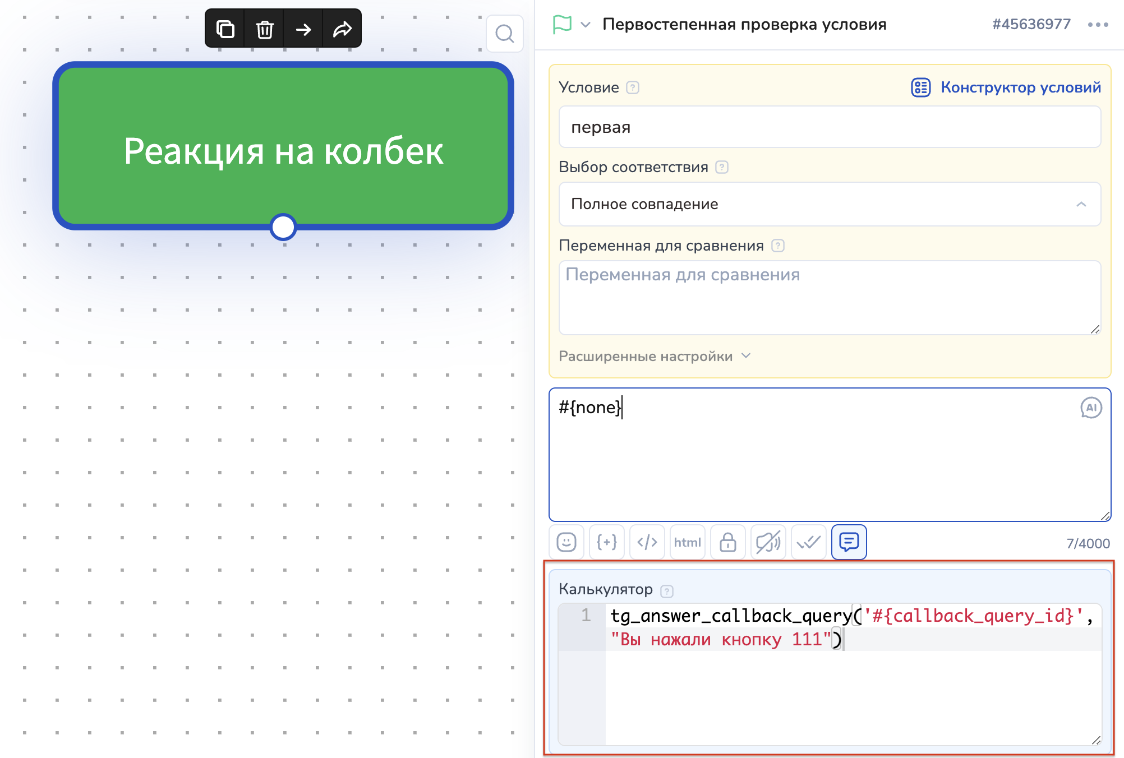
Task: Expand Расширенные настройки section
Action: click(x=654, y=357)
